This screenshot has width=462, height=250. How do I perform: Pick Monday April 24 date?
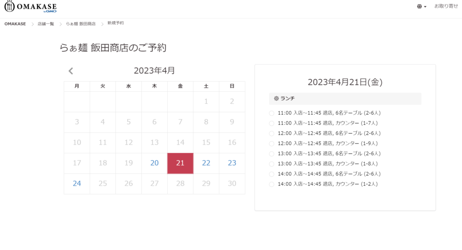(x=77, y=184)
